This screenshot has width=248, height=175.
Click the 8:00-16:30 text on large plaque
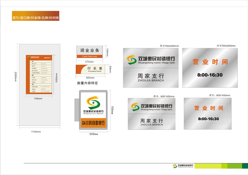pyautogui.click(x=208, y=74)
